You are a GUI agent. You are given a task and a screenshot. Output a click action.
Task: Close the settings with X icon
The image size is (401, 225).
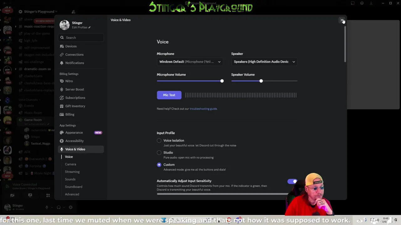[342, 20]
